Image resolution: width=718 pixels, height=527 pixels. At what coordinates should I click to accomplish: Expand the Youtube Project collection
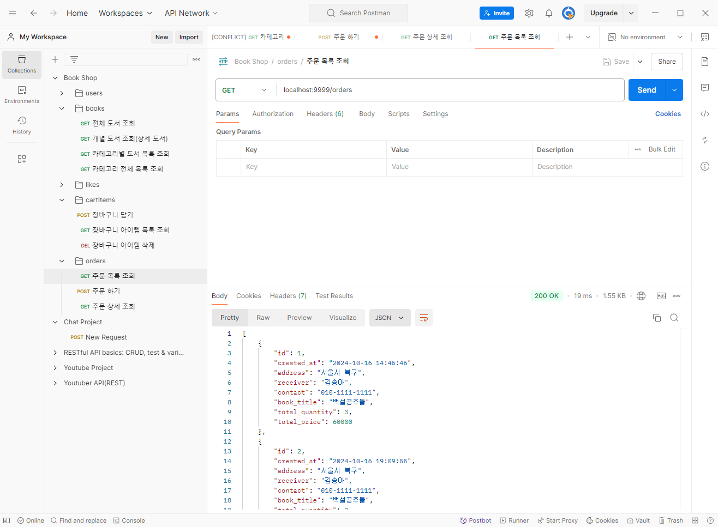click(x=55, y=368)
